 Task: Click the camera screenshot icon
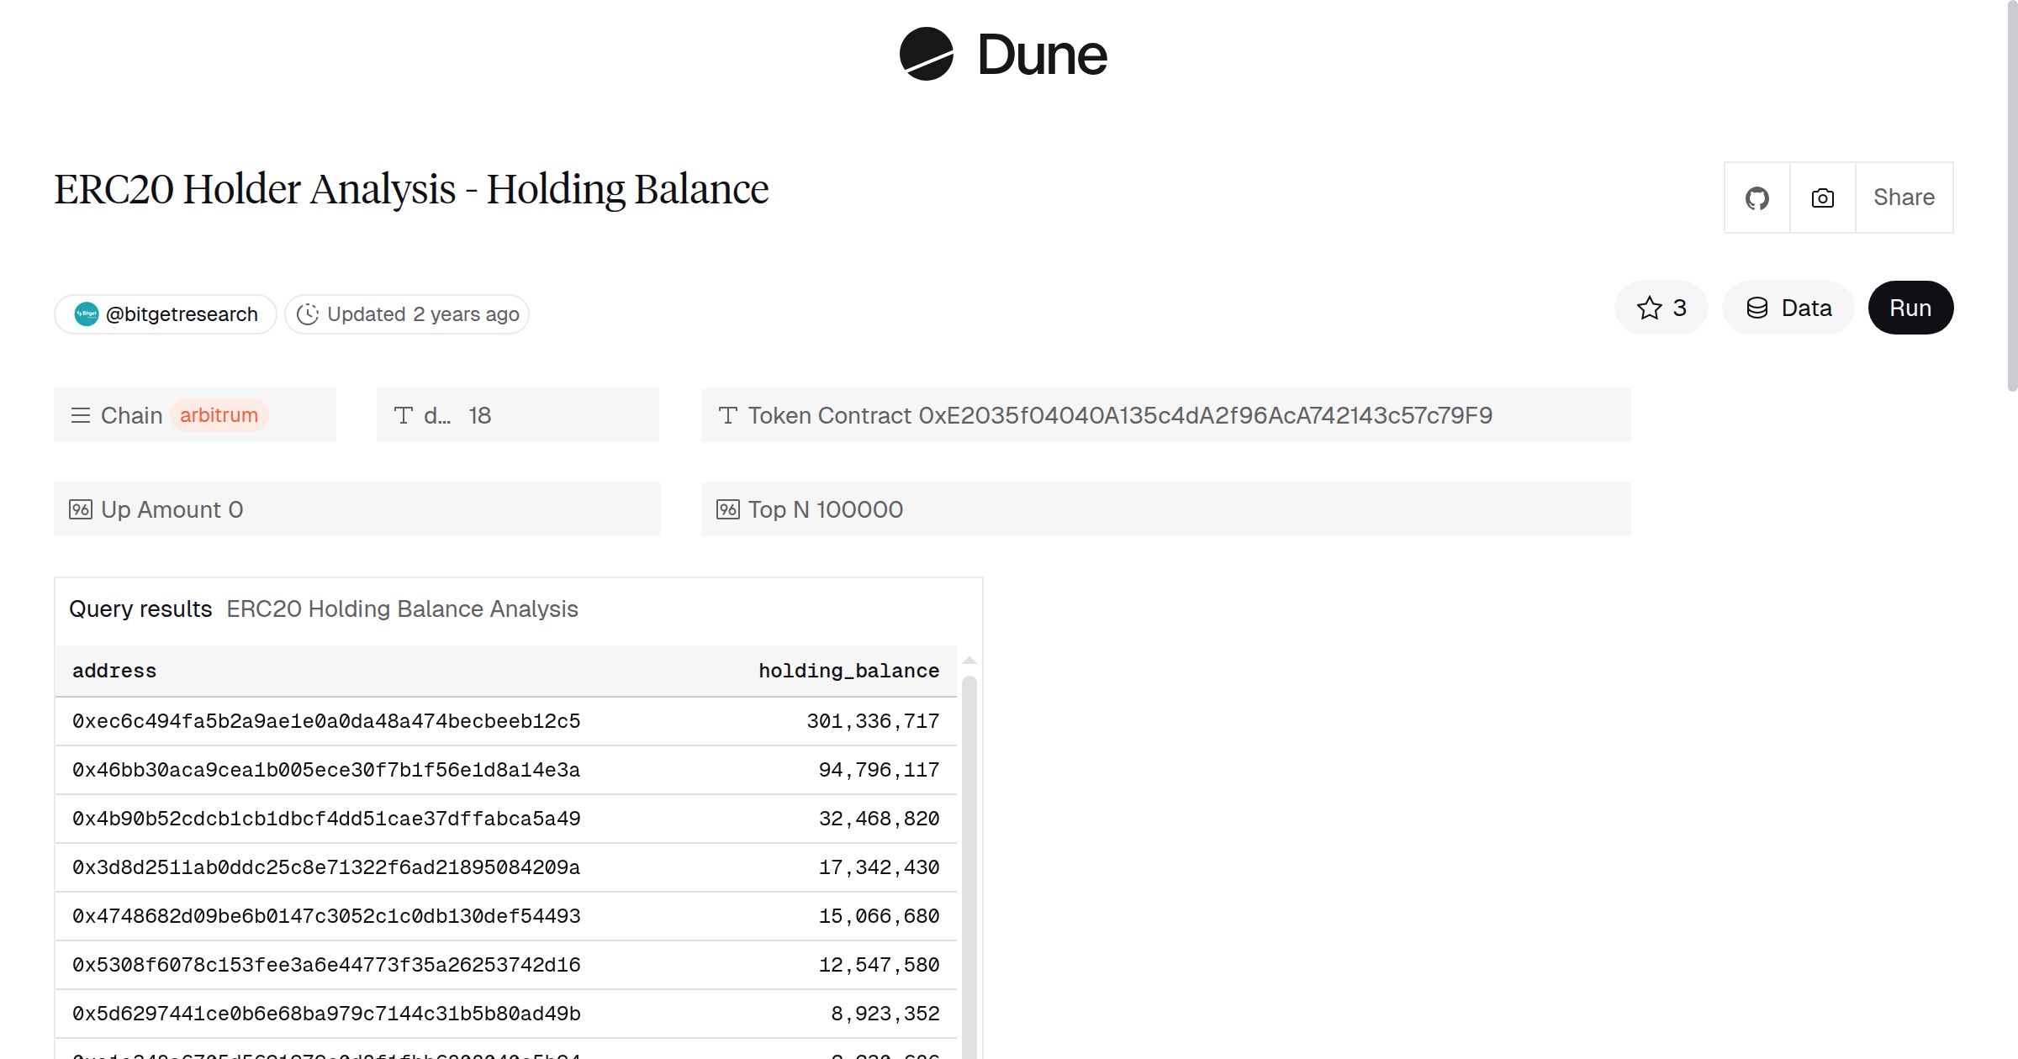[1821, 197]
